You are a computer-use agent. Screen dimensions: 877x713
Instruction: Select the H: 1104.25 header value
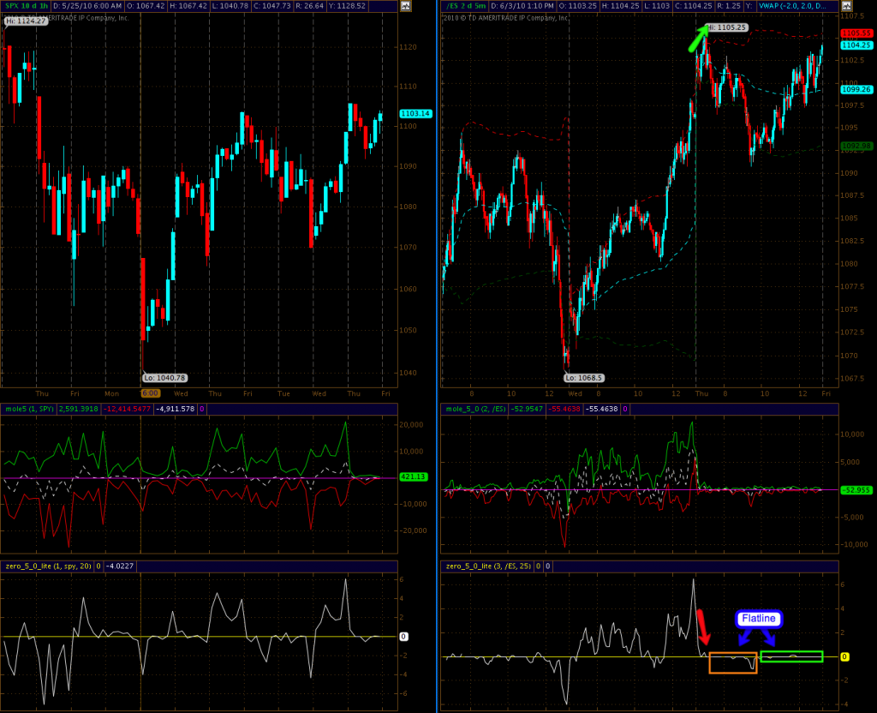pos(620,6)
